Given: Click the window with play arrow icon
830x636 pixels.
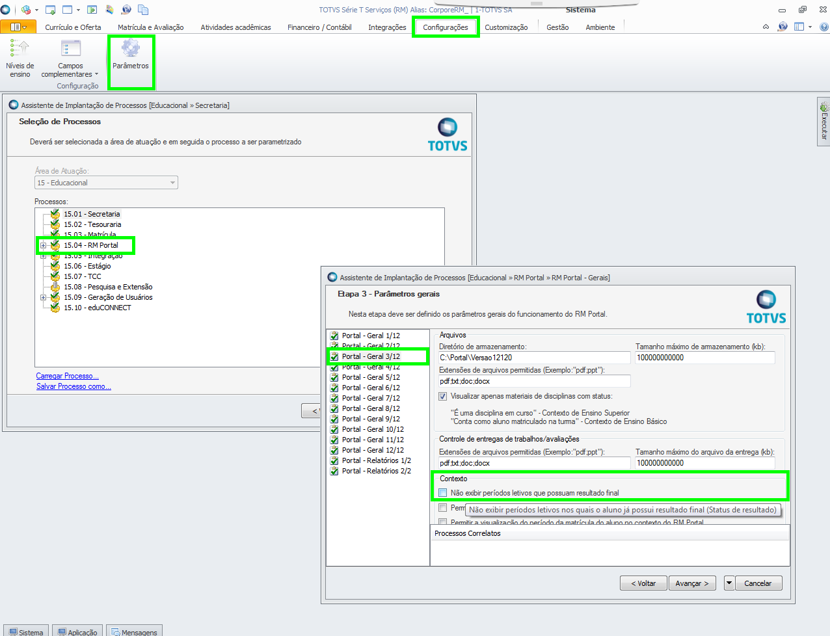Looking at the screenshot, I should click(92, 10).
